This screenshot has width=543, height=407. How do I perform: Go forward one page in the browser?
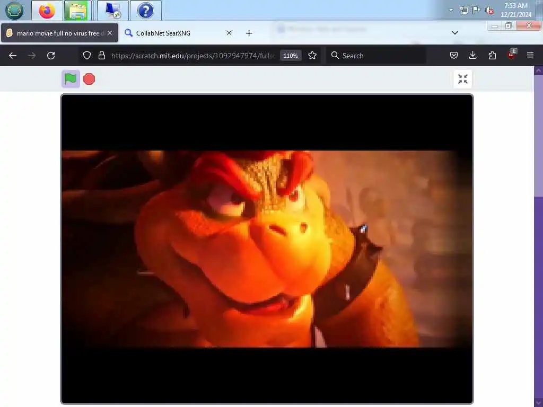[32, 55]
